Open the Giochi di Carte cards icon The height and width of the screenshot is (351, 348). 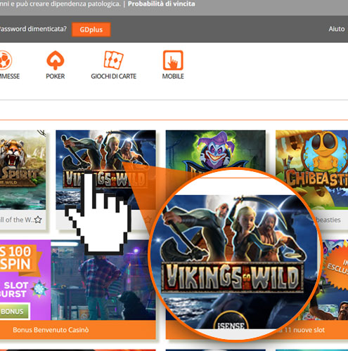pos(113,60)
